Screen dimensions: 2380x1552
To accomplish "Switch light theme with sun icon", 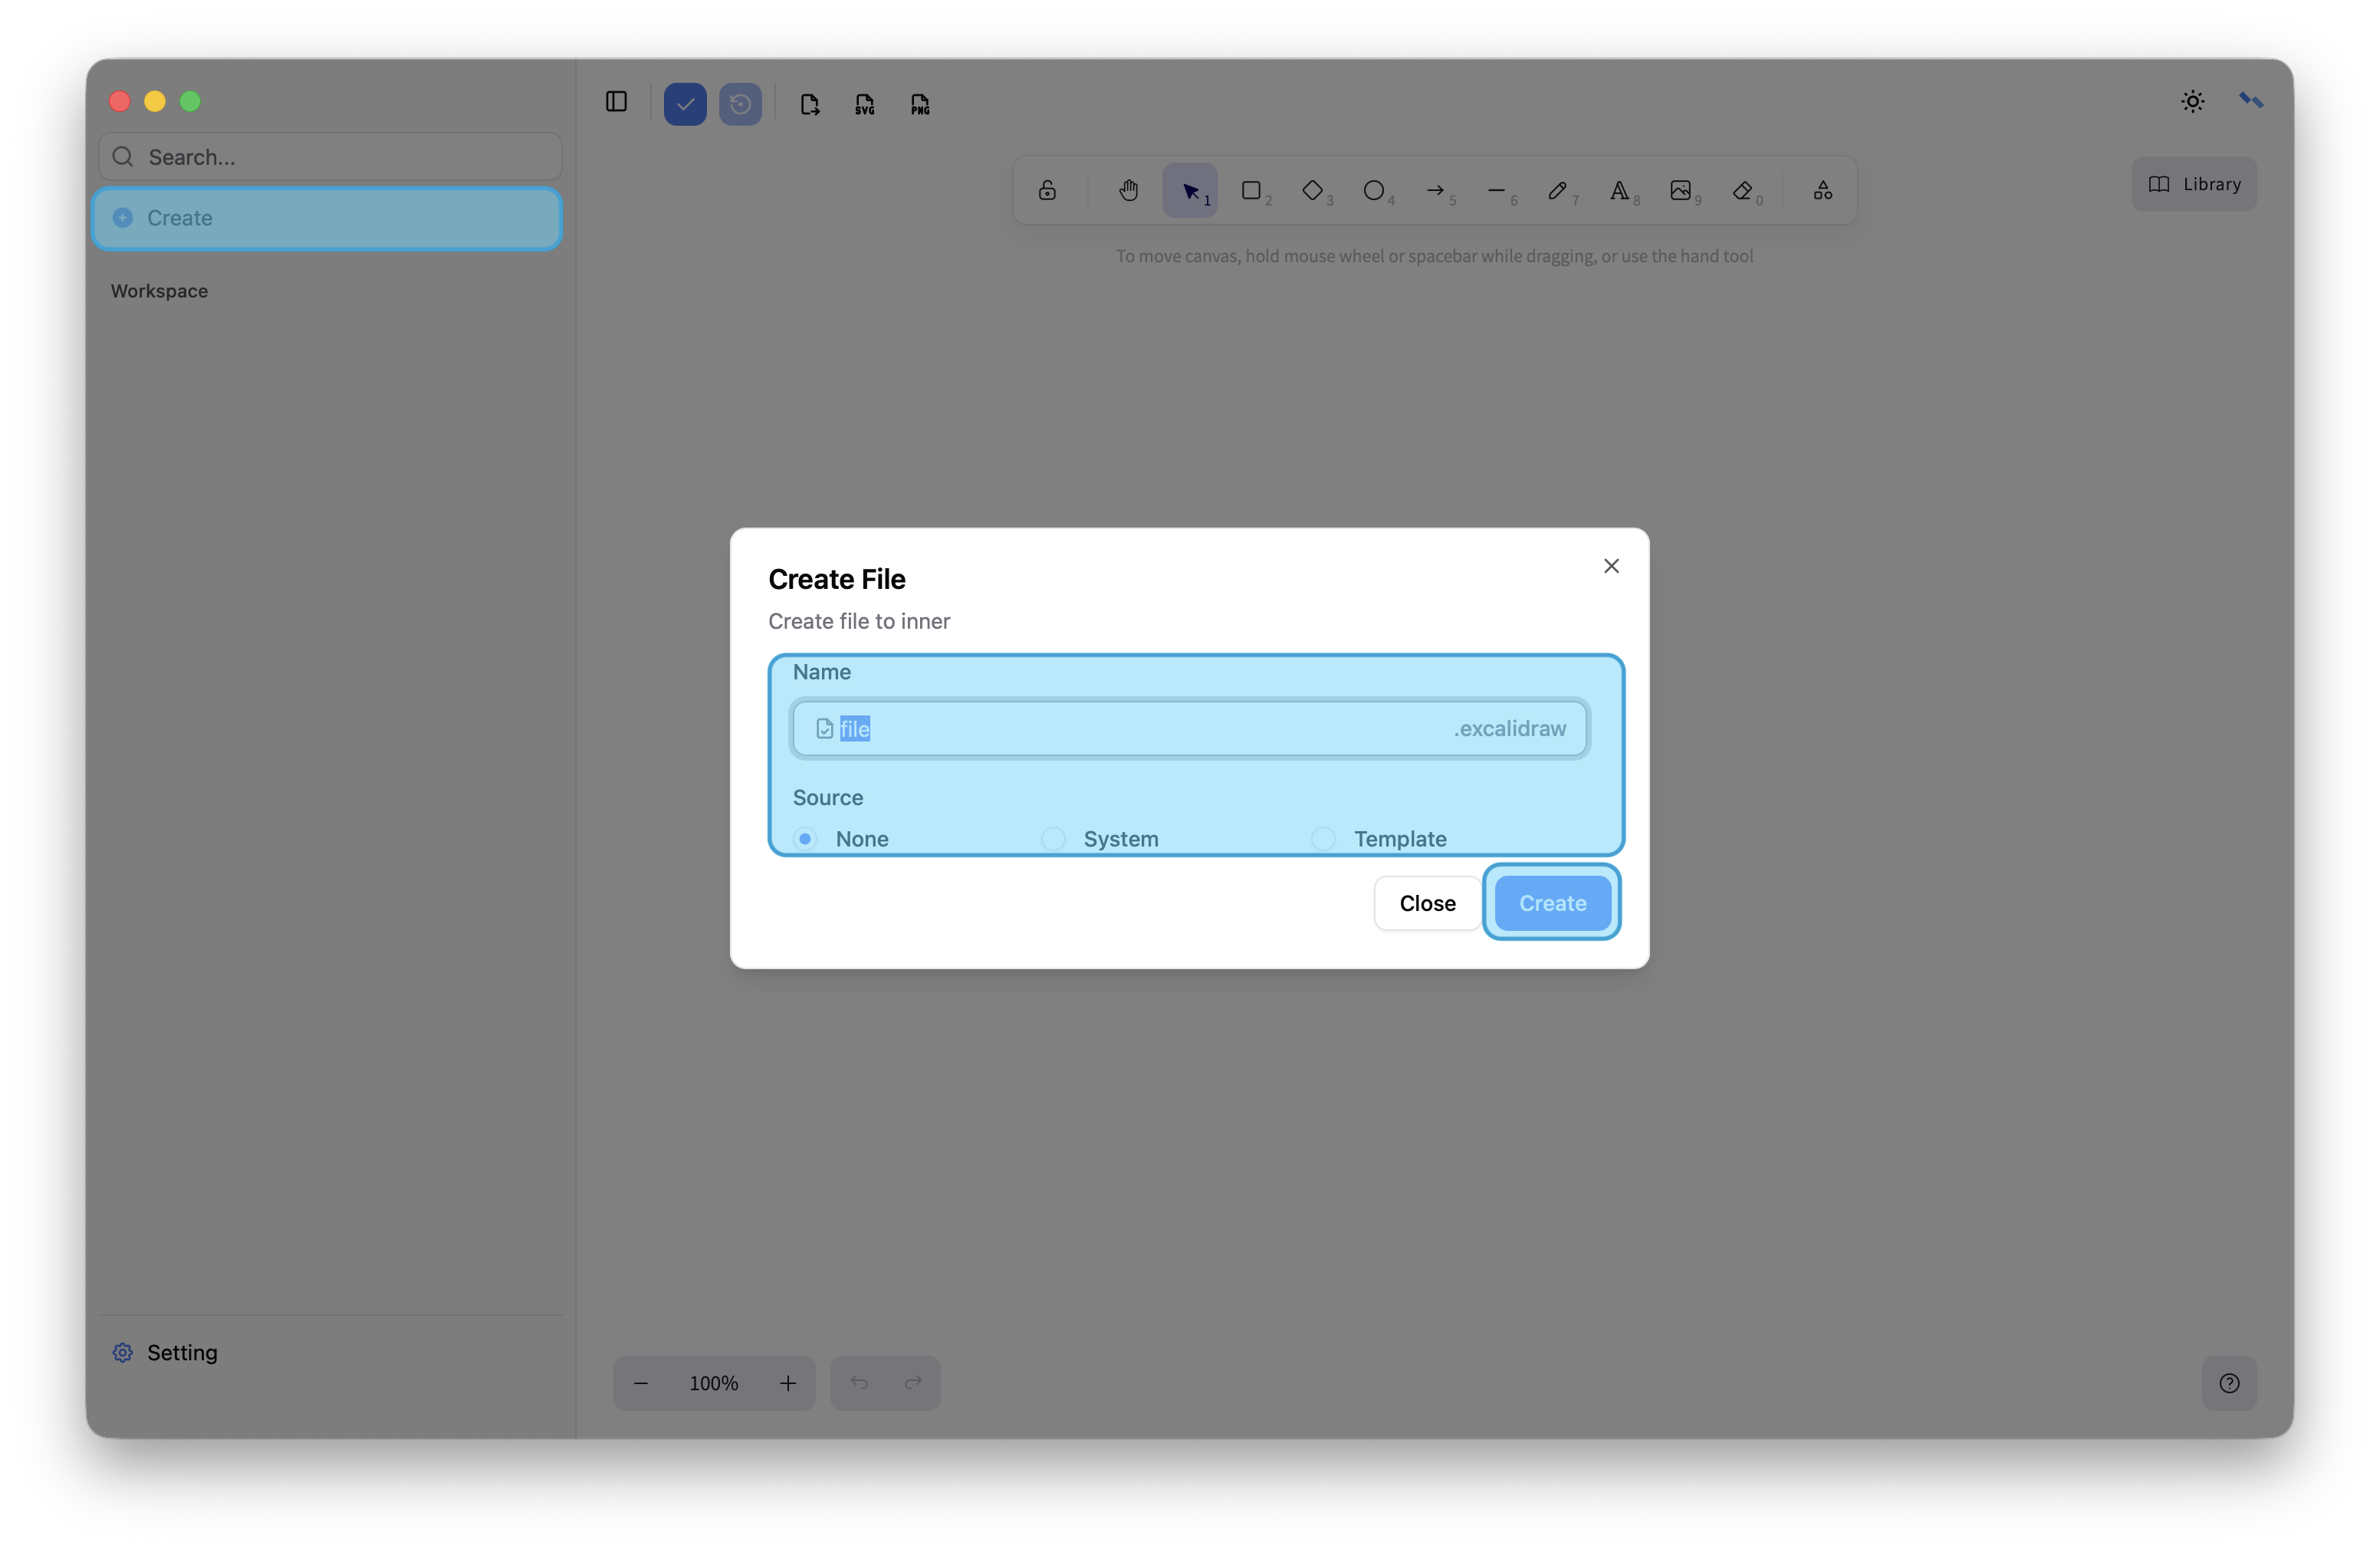I will (2192, 101).
